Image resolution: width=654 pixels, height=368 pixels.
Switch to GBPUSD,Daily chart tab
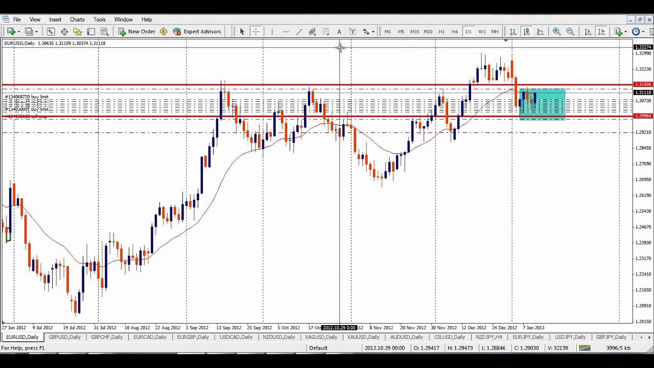click(x=65, y=337)
